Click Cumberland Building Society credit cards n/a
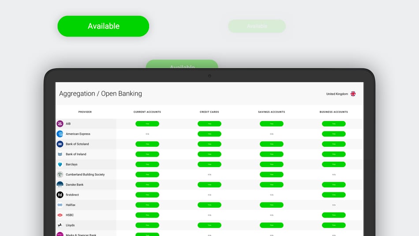The width and height of the screenshot is (419, 236). [x=209, y=175]
